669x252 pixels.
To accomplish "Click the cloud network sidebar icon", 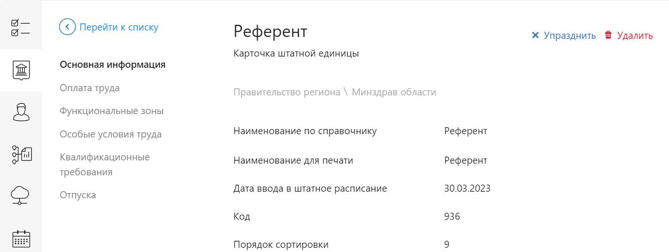I will (20, 195).
